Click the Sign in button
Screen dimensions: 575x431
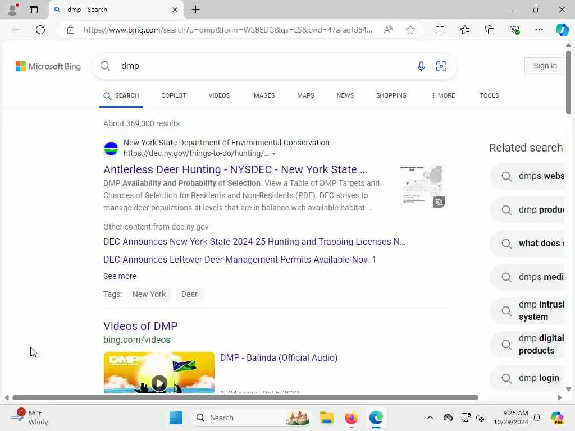click(x=544, y=66)
